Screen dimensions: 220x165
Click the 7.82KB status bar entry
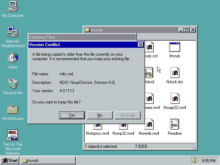[141, 146]
